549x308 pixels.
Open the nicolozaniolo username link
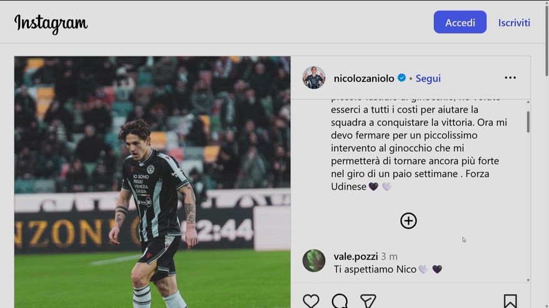click(364, 79)
